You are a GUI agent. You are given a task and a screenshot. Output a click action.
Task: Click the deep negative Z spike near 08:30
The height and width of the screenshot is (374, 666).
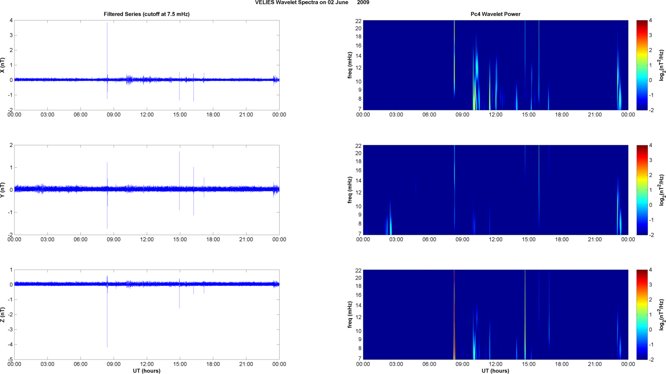click(x=107, y=316)
